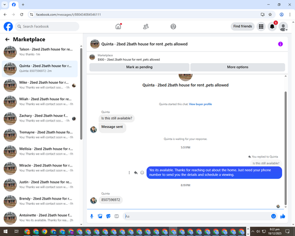Show hidden system tray icons

click(253, 231)
